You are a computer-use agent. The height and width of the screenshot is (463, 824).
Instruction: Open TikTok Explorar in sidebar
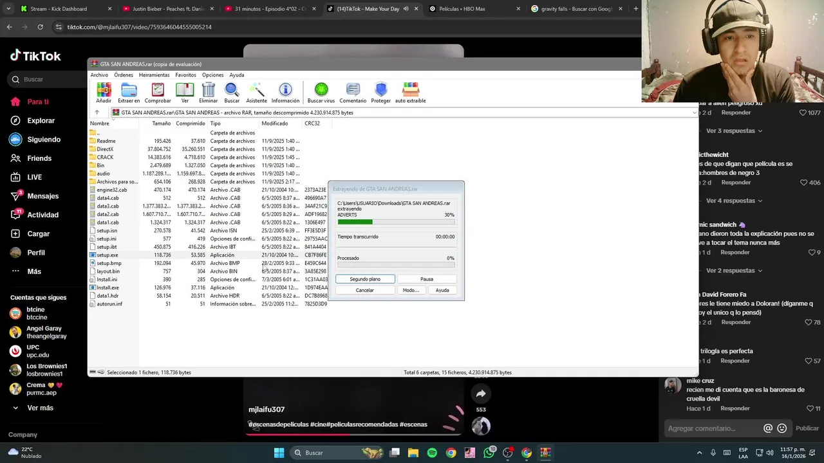pos(32,120)
